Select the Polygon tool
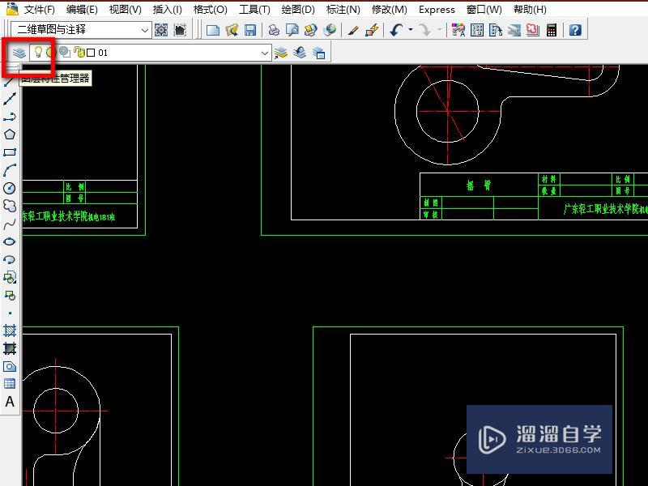 (10, 134)
